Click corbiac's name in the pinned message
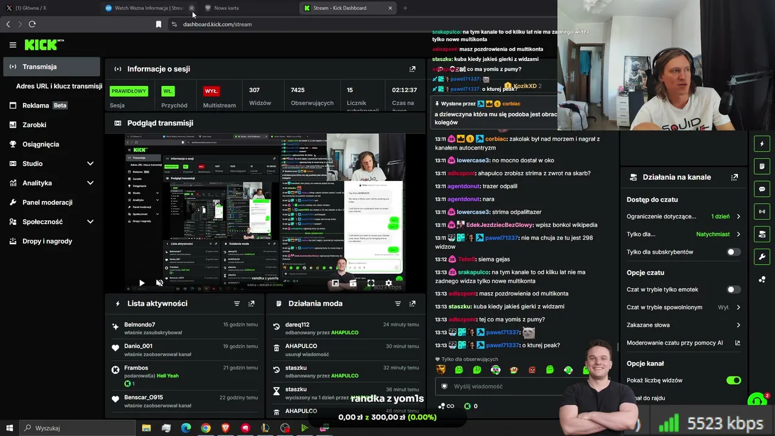 tap(511, 104)
